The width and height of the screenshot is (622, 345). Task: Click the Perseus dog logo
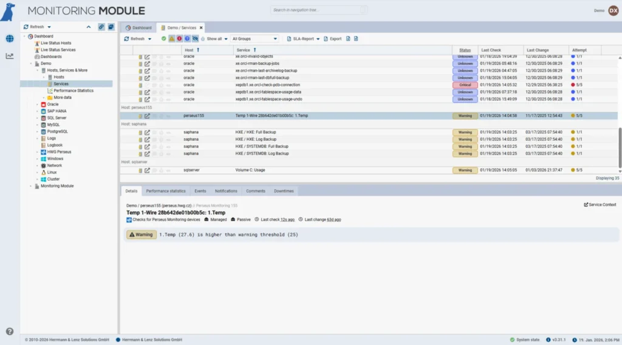click(8, 12)
